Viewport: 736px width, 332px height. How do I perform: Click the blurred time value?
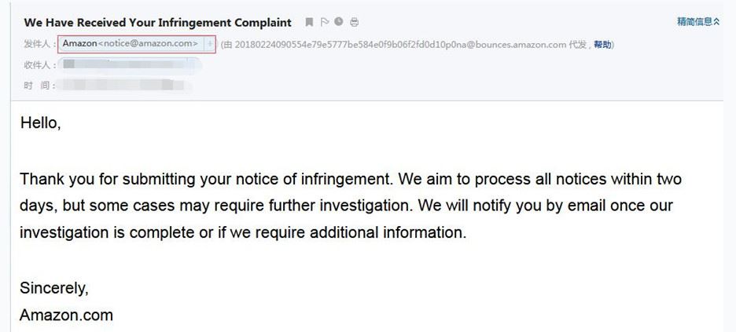pyautogui.click(x=126, y=86)
